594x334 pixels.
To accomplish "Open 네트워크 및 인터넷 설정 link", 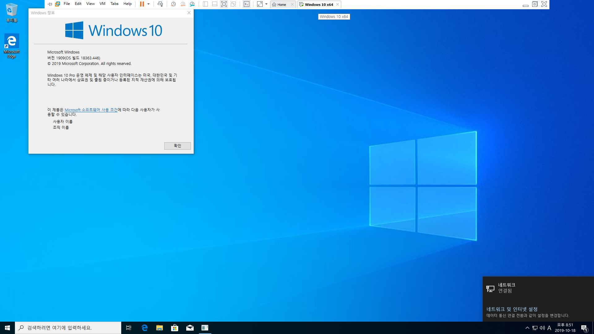I will click(512, 309).
